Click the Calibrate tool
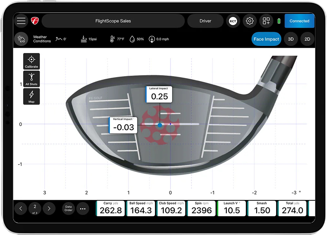 point(32,61)
